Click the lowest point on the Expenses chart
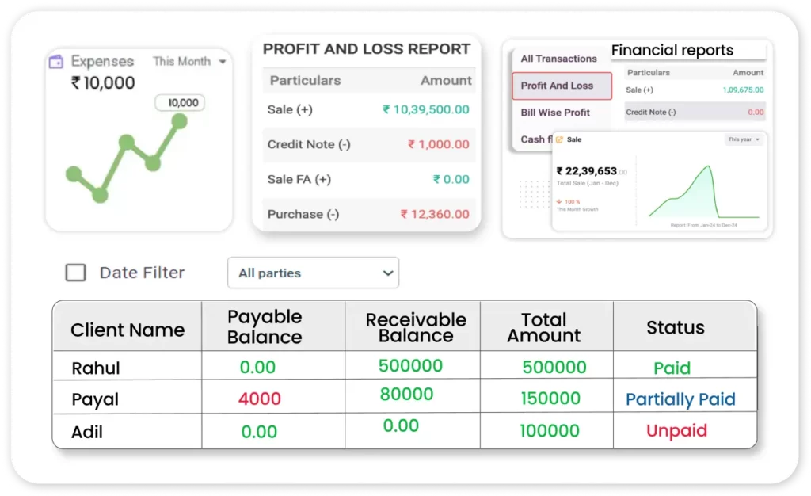 (x=99, y=193)
